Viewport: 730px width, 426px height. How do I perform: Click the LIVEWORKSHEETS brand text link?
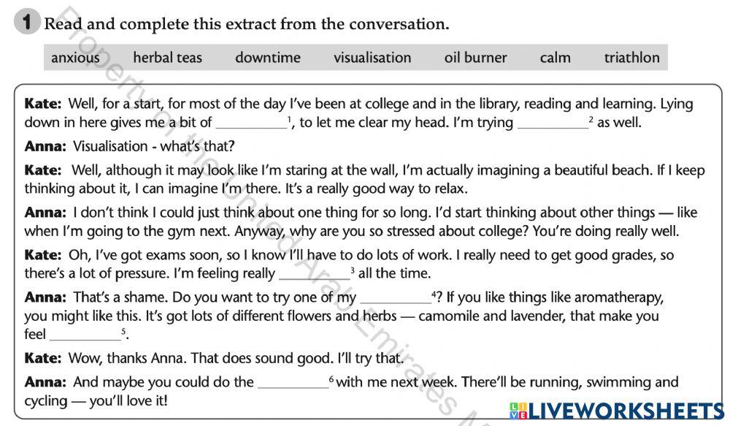pyautogui.click(x=625, y=410)
